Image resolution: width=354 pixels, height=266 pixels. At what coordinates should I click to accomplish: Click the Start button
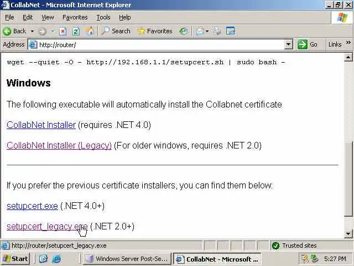tap(15, 259)
